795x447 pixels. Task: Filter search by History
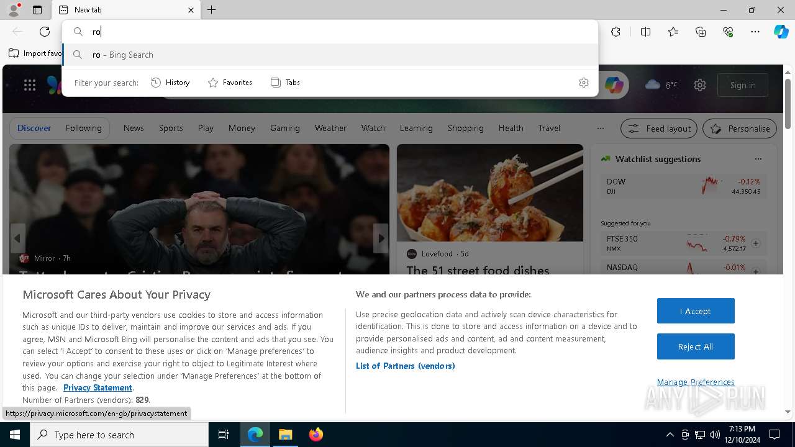click(x=171, y=83)
